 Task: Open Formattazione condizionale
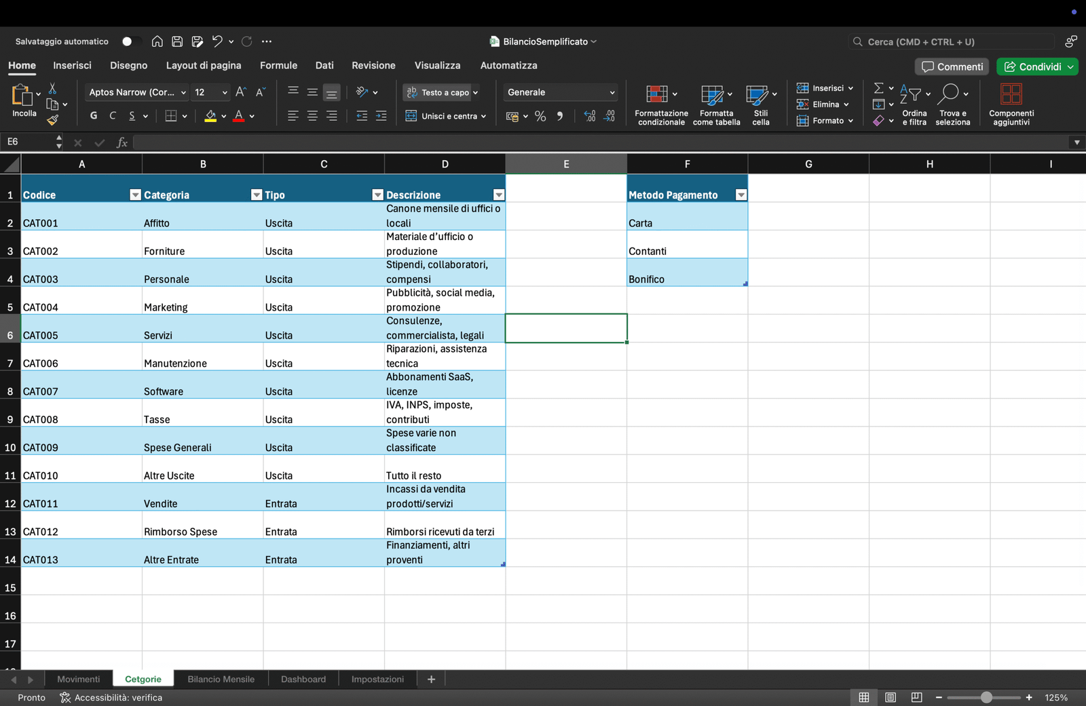tap(661, 105)
